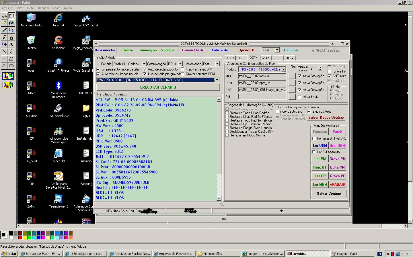Switch to the UFSx tab
The height and width of the screenshot is (258, 413).
coord(289,58)
